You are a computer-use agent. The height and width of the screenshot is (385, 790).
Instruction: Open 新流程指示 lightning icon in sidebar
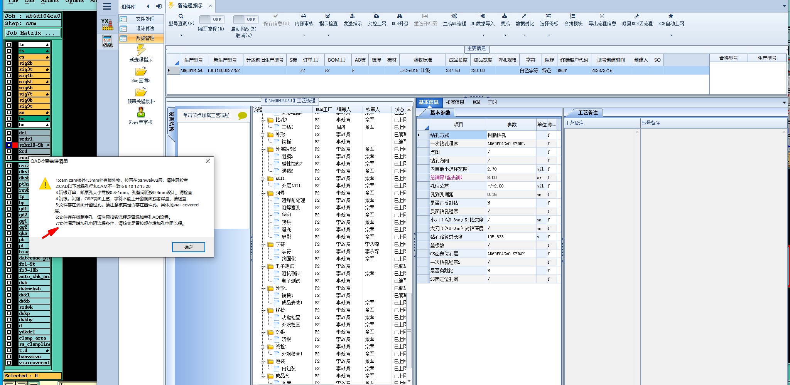[x=141, y=50]
